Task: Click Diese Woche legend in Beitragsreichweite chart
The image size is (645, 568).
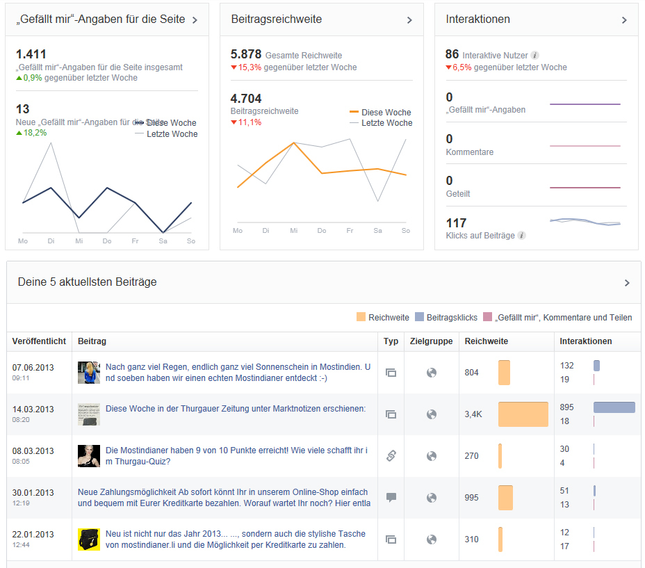Action: tap(380, 113)
